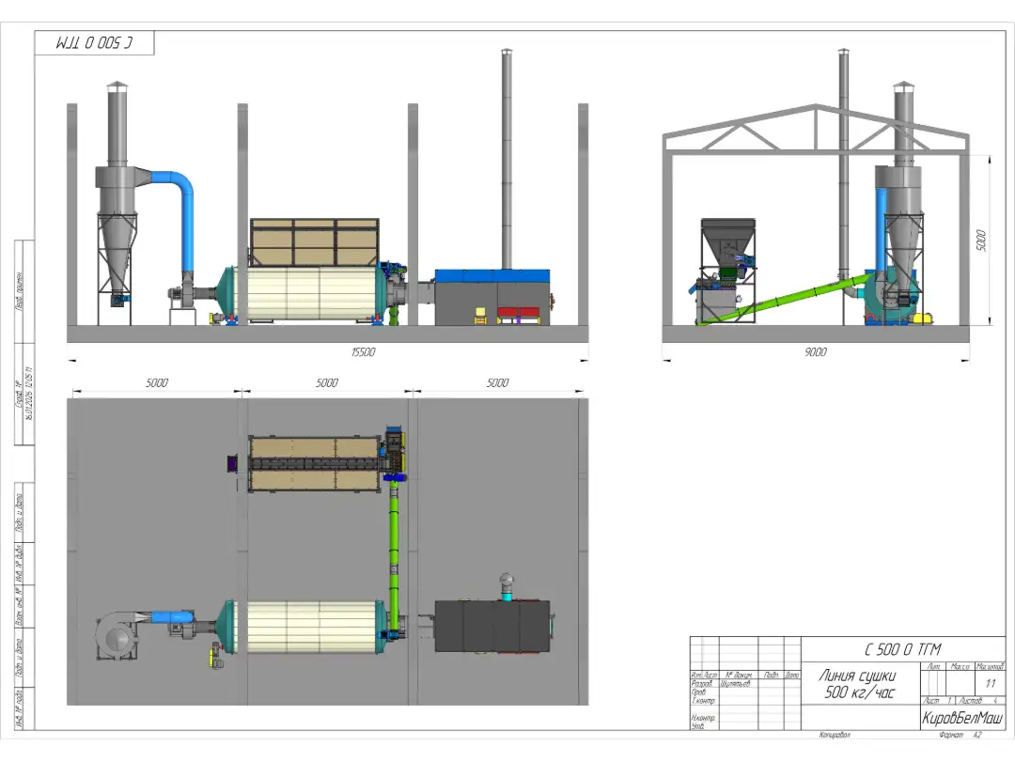The width and height of the screenshot is (1015, 761).
Task: Click the 'С 500 0 ТГМ' designation in title block
Action: (902, 649)
